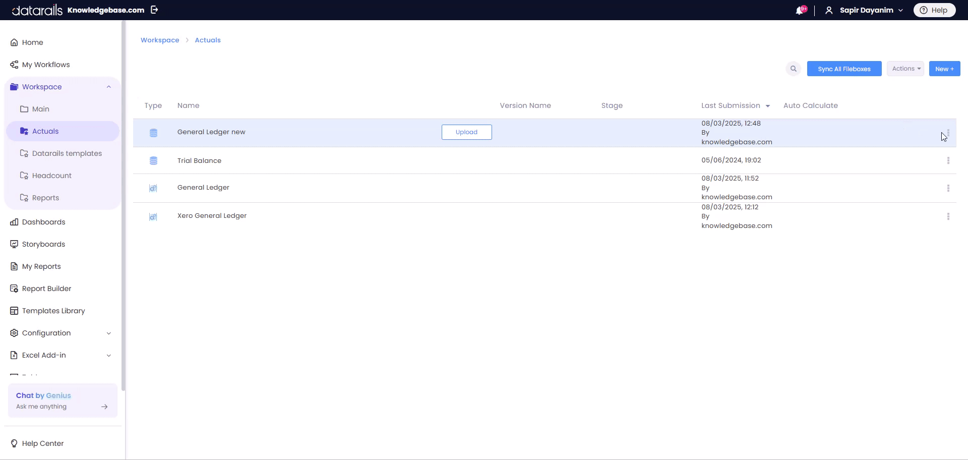Screen dimensions: 968x460
Task: Select My Workflows in the sidebar
Action: tap(46, 65)
